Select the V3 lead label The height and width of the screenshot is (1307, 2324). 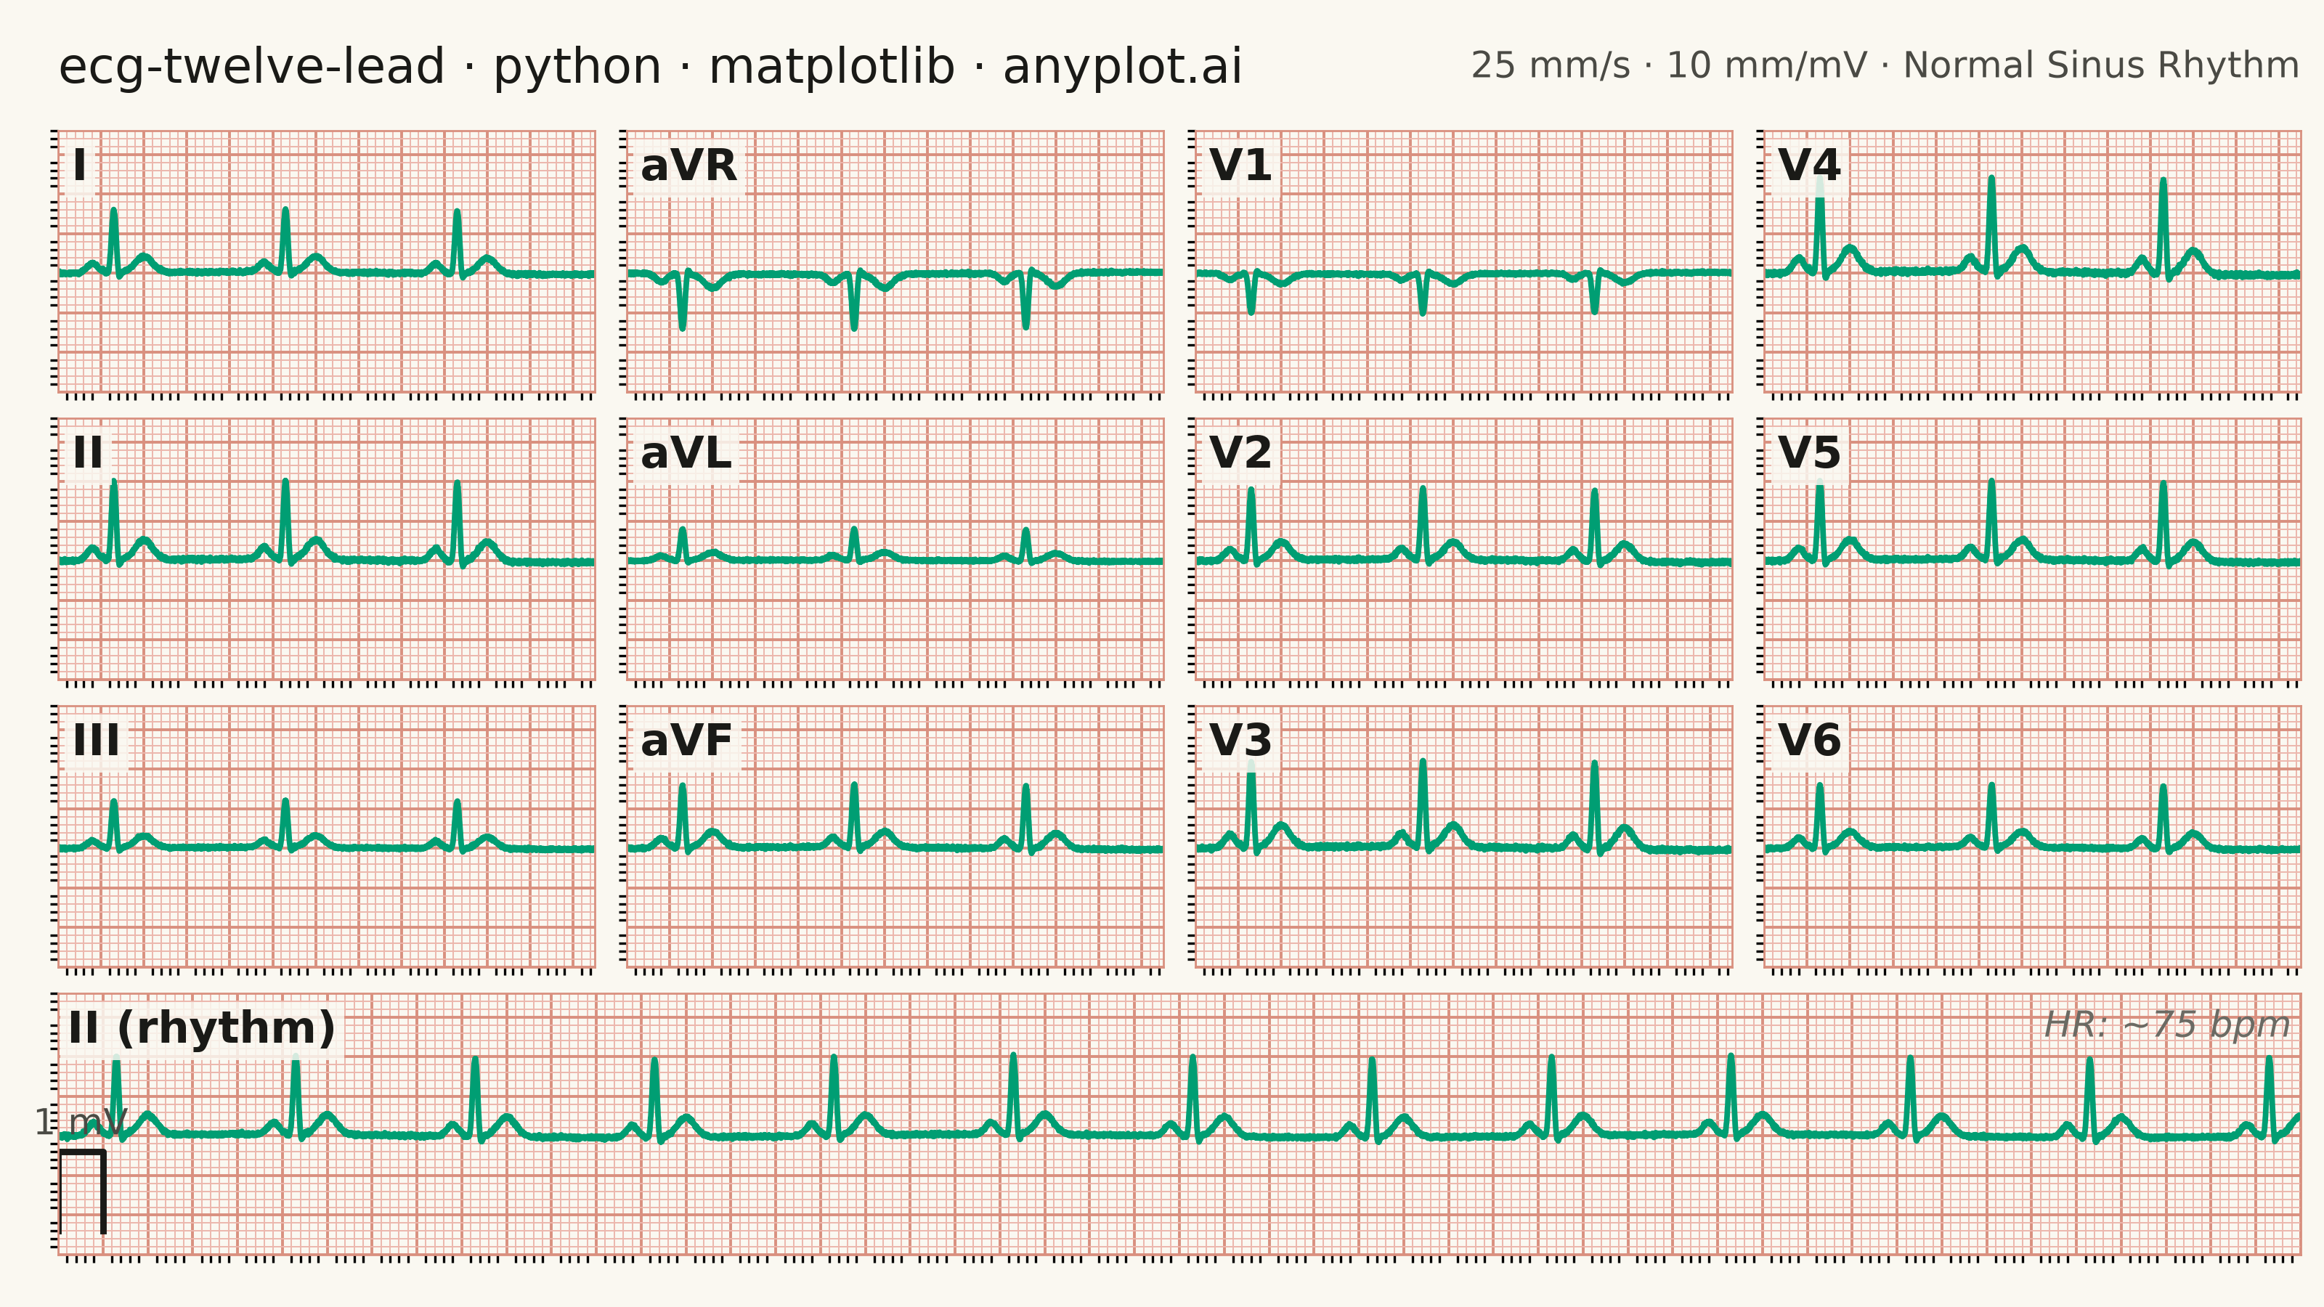[x=1240, y=741]
